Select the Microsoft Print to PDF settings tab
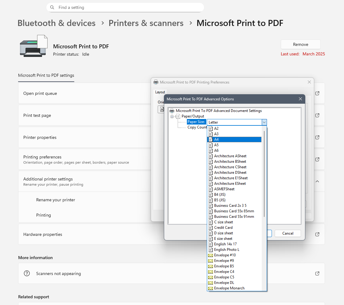The image size is (344, 305). tap(46, 75)
